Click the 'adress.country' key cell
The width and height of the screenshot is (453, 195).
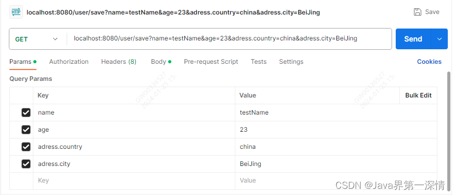[x=134, y=147]
